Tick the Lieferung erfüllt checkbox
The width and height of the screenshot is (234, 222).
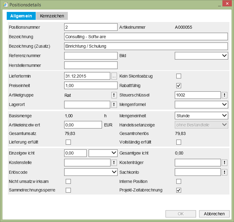68,142
